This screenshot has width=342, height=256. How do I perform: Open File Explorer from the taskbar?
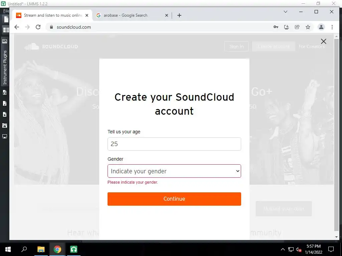[x=41, y=249]
